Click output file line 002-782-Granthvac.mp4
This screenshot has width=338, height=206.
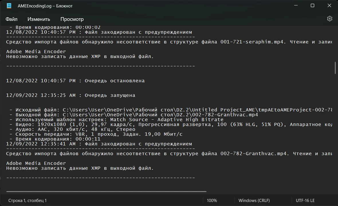point(134,115)
